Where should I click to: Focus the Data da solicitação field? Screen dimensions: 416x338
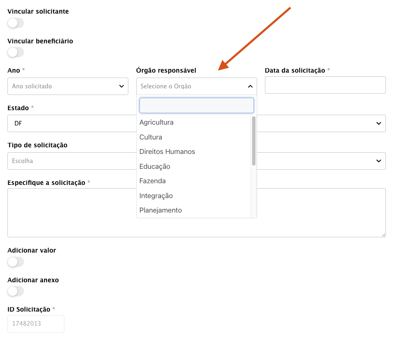(x=325, y=85)
